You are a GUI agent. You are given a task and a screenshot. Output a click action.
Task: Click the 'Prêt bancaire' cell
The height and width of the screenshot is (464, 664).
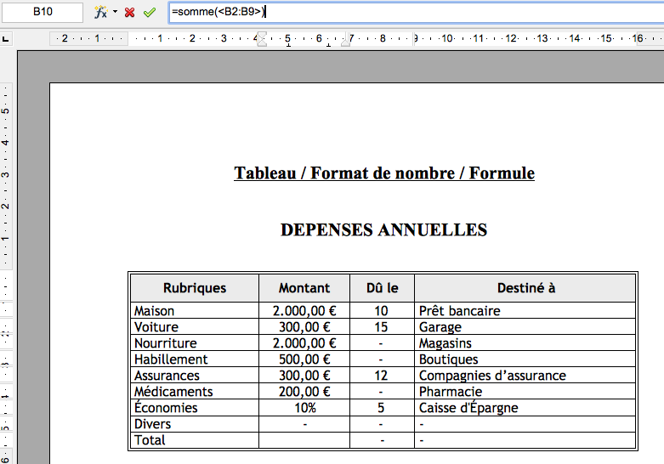point(525,311)
